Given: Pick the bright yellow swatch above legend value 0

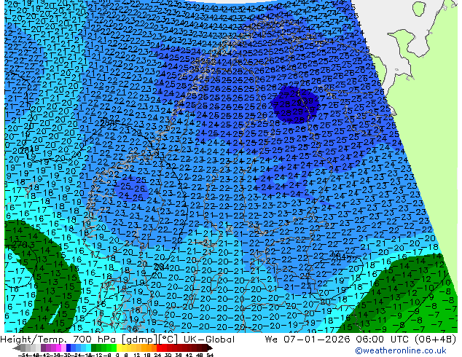Looking at the screenshot, I should click(x=119, y=348).
